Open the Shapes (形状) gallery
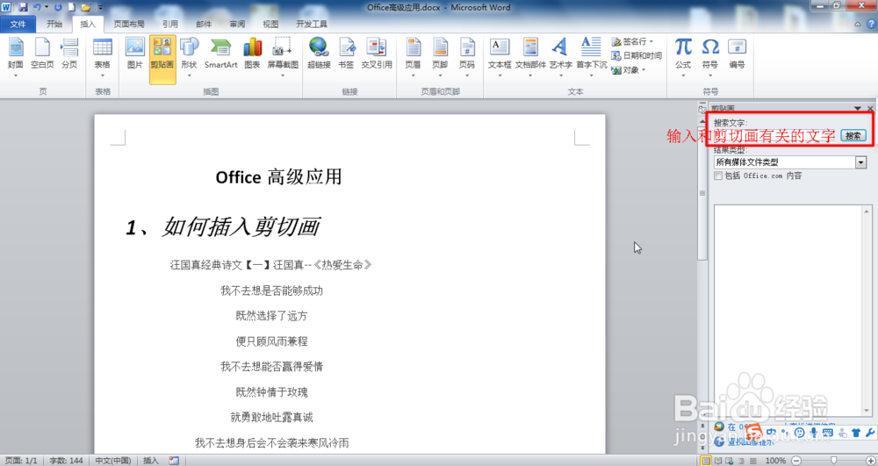This screenshot has width=878, height=466. pos(190,56)
